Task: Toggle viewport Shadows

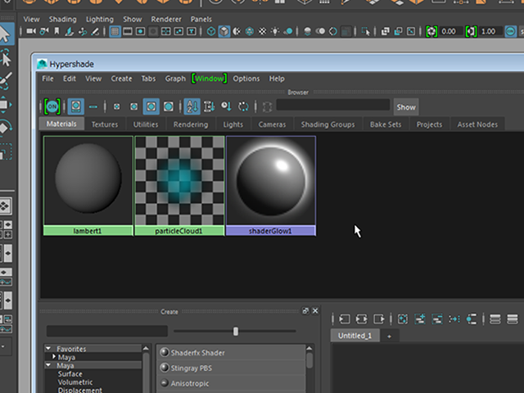Action: 288,31
